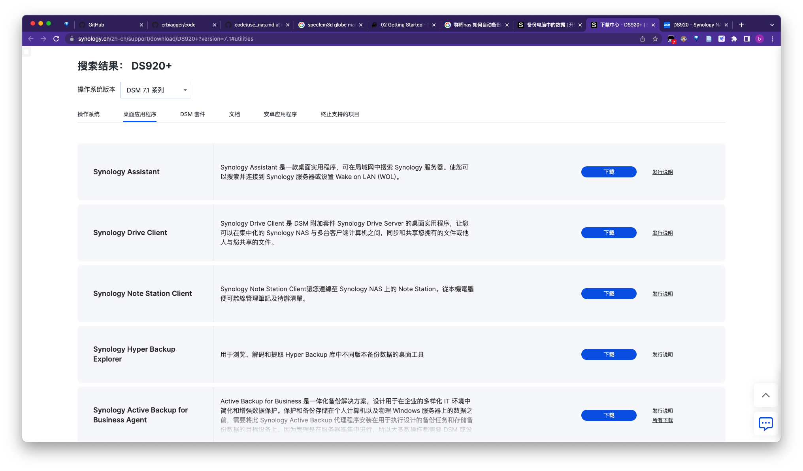The width and height of the screenshot is (803, 471).
Task: Click the share page icon in address bar
Action: click(643, 39)
